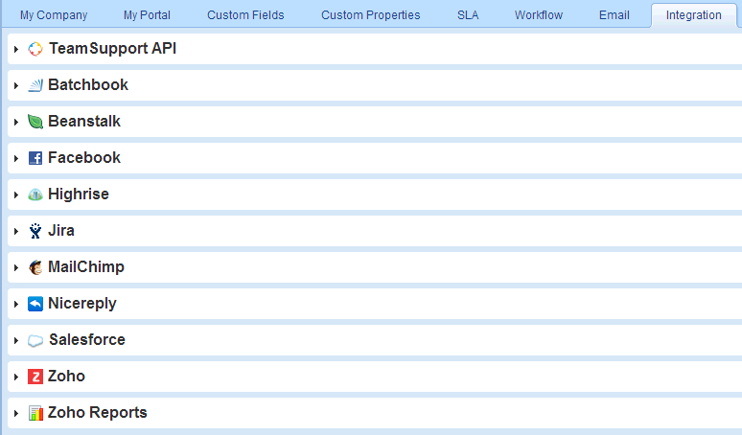Expand the TeamSupport API section arrow
Screen dimensions: 742x435
16,49
